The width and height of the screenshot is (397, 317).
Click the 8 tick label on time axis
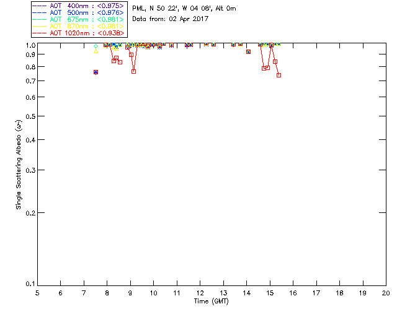click(107, 293)
